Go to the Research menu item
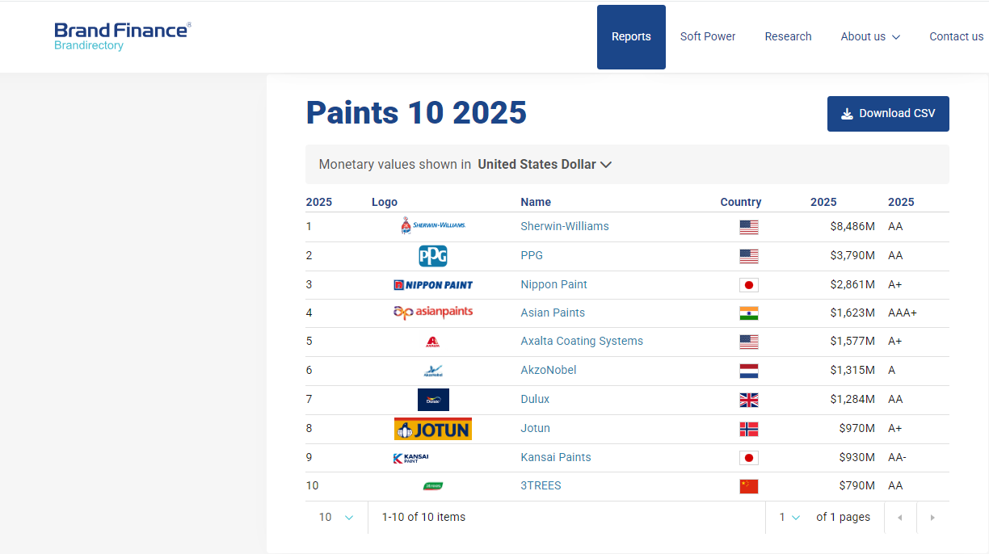The height and width of the screenshot is (554, 989). [x=788, y=36]
